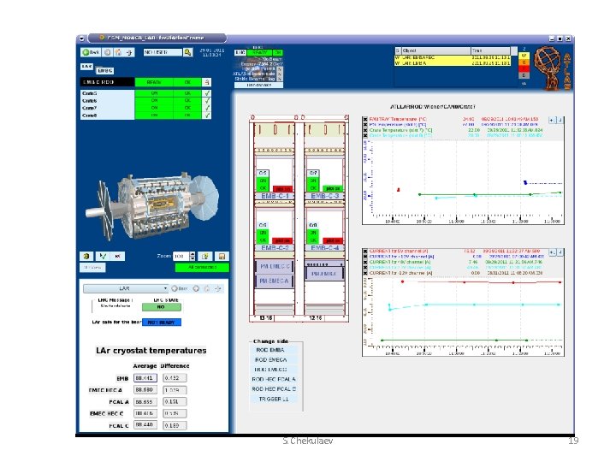Click the green Back arrow button
The height and width of the screenshot is (462, 616).
click(x=91, y=52)
